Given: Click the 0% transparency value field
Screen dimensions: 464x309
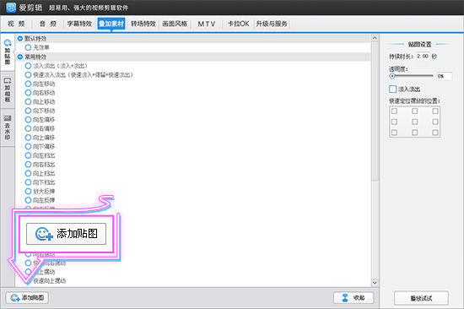Looking at the screenshot, I should [444, 76].
